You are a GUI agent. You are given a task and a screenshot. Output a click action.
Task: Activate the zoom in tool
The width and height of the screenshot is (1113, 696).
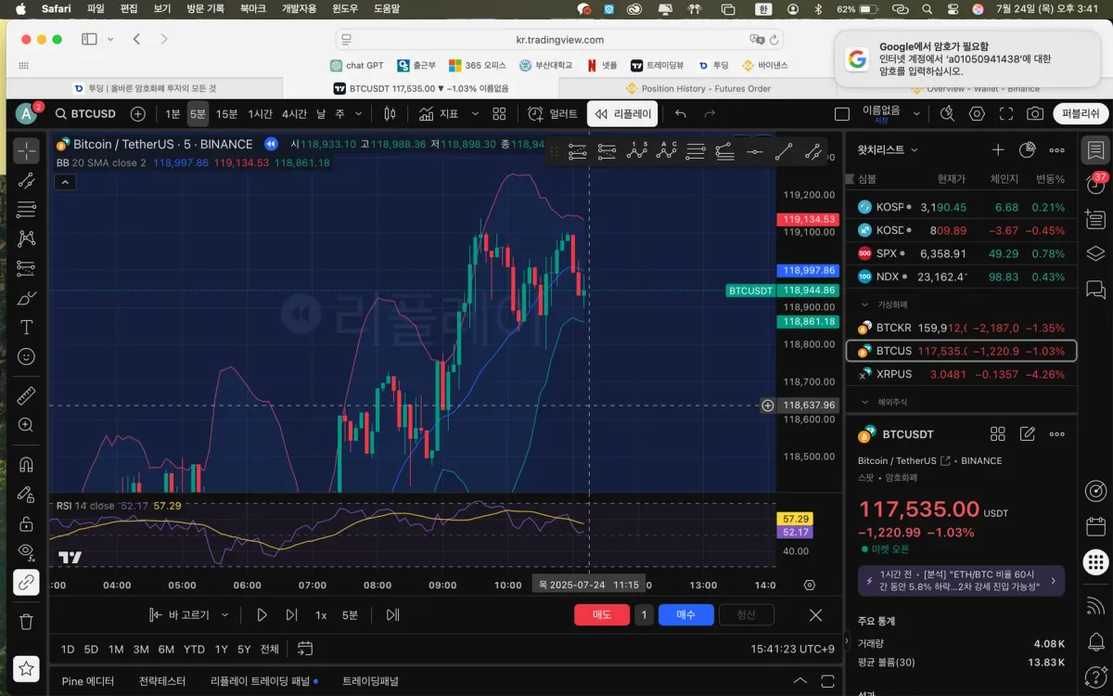tap(26, 425)
